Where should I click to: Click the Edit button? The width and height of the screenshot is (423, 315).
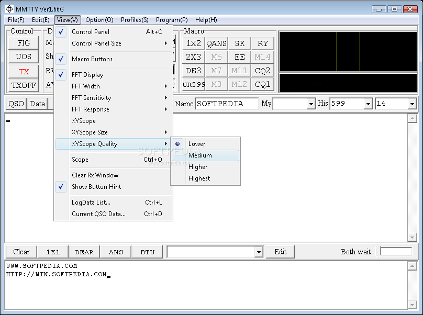click(280, 252)
